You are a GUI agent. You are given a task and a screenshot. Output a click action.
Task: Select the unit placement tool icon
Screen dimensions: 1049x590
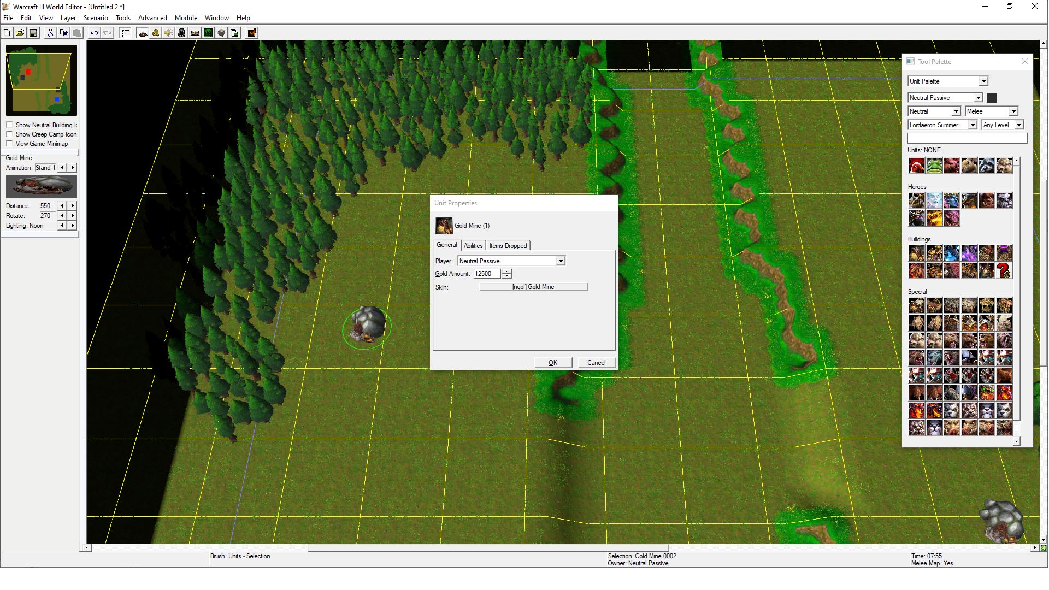tap(182, 32)
